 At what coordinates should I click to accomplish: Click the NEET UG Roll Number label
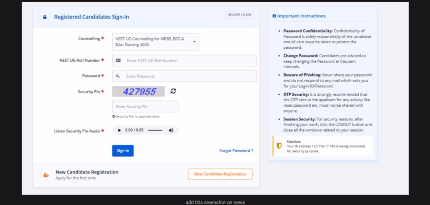[79, 60]
